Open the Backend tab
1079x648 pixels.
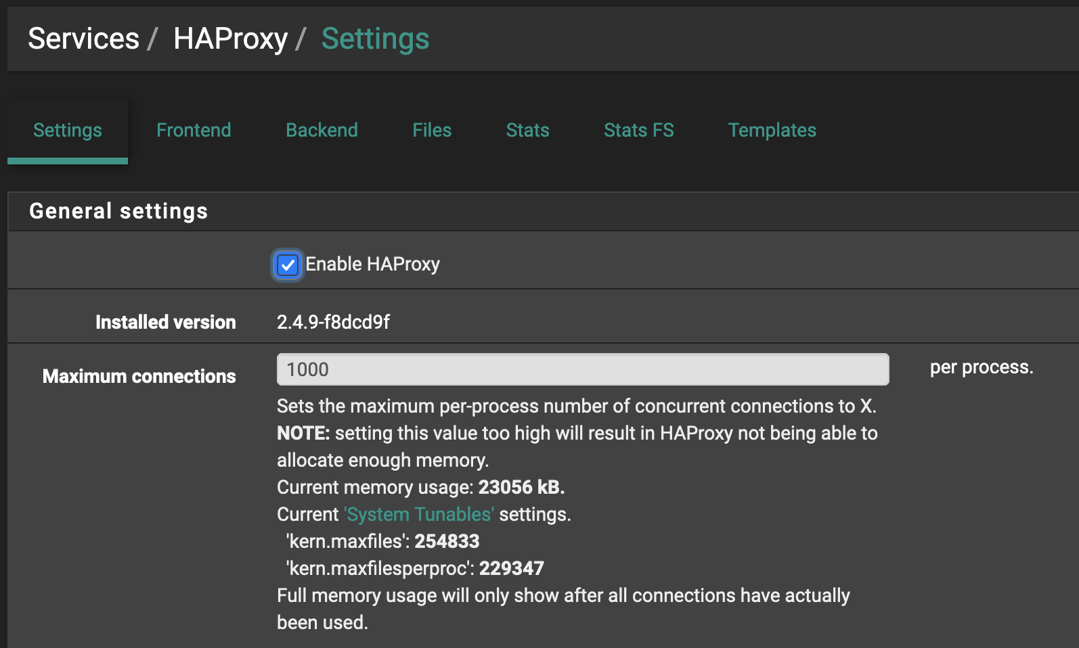322,130
